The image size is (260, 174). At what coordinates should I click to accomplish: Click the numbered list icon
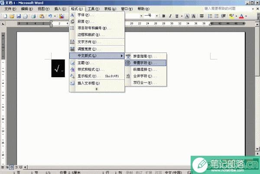click(x=210, y=16)
